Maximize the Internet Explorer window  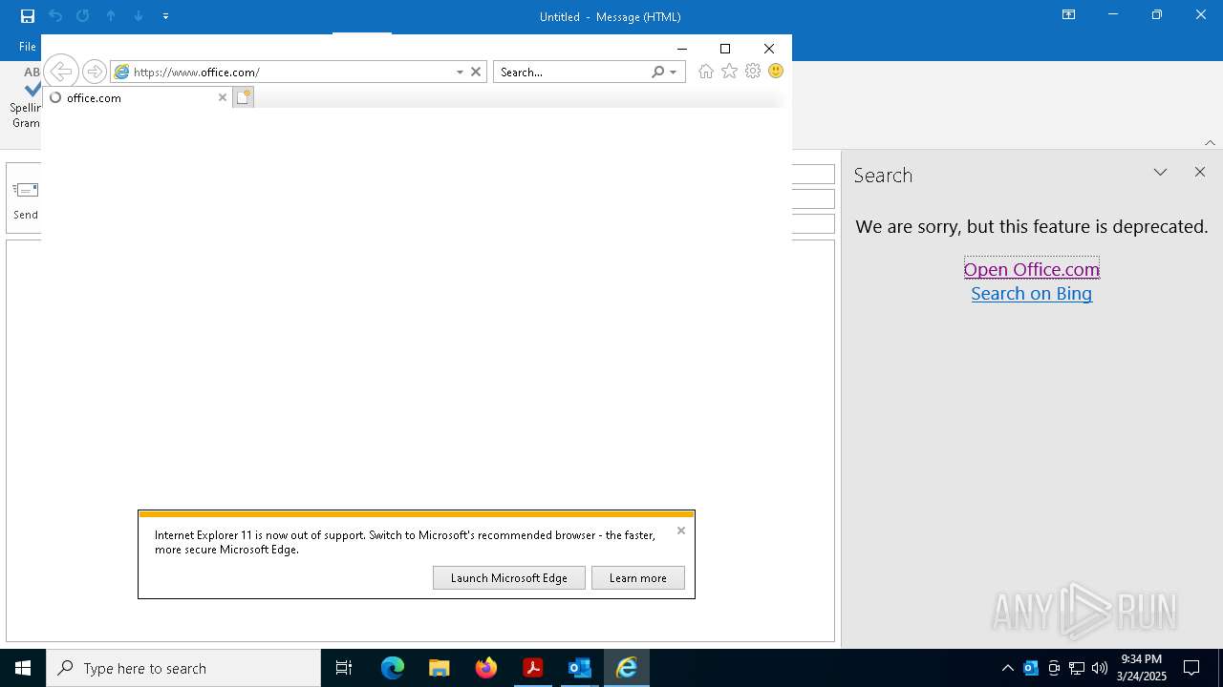click(725, 49)
